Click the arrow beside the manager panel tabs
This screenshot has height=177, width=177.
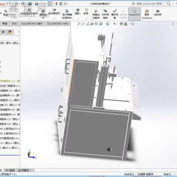[18, 32]
